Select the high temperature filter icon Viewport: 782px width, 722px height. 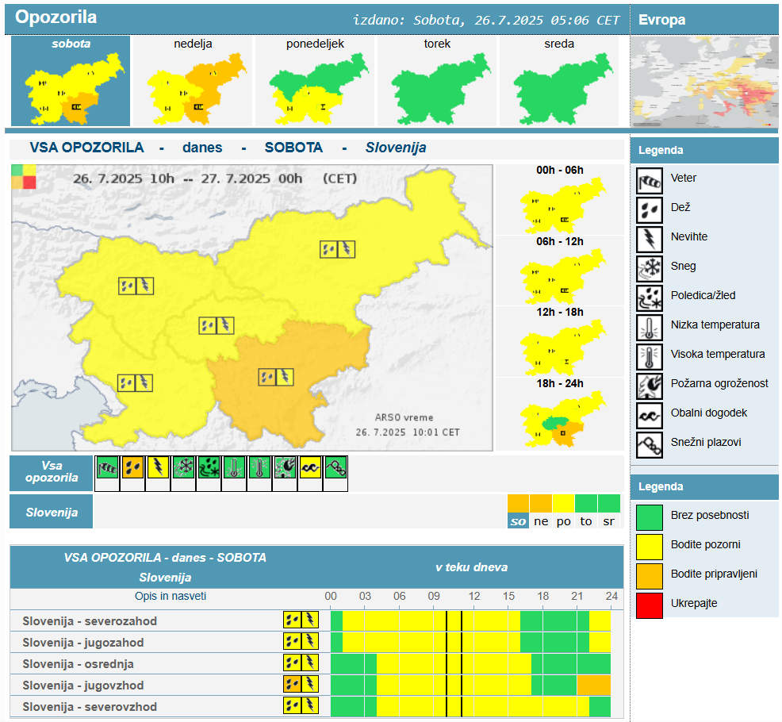click(x=260, y=467)
